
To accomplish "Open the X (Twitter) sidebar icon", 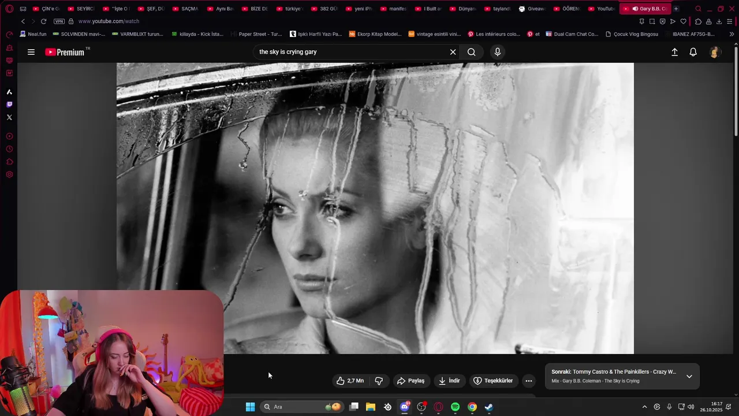I will 9,117.
